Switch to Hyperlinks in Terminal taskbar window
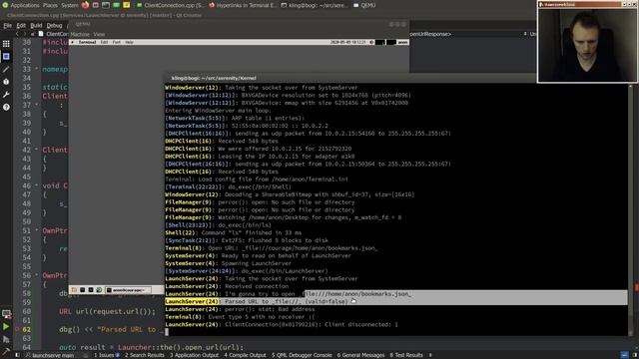Image resolution: width=639 pixels, height=359 pixels. [243, 5]
